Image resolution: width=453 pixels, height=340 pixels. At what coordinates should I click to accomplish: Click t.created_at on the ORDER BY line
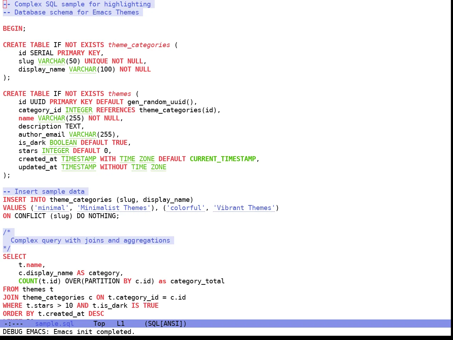61,314
